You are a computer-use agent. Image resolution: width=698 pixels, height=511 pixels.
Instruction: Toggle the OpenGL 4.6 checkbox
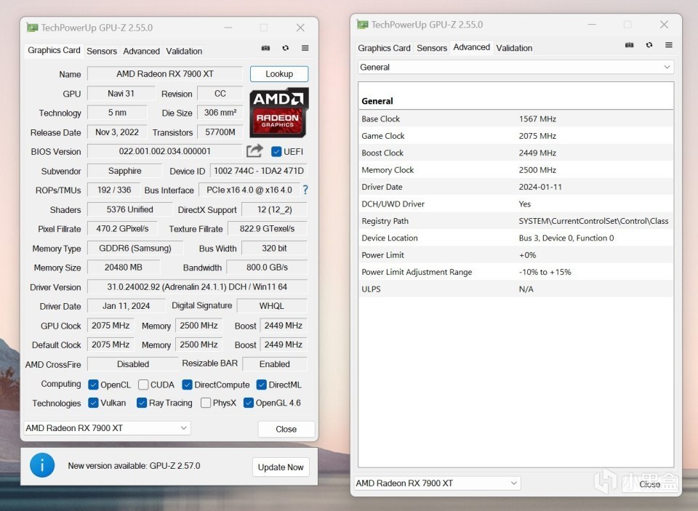(x=249, y=403)
